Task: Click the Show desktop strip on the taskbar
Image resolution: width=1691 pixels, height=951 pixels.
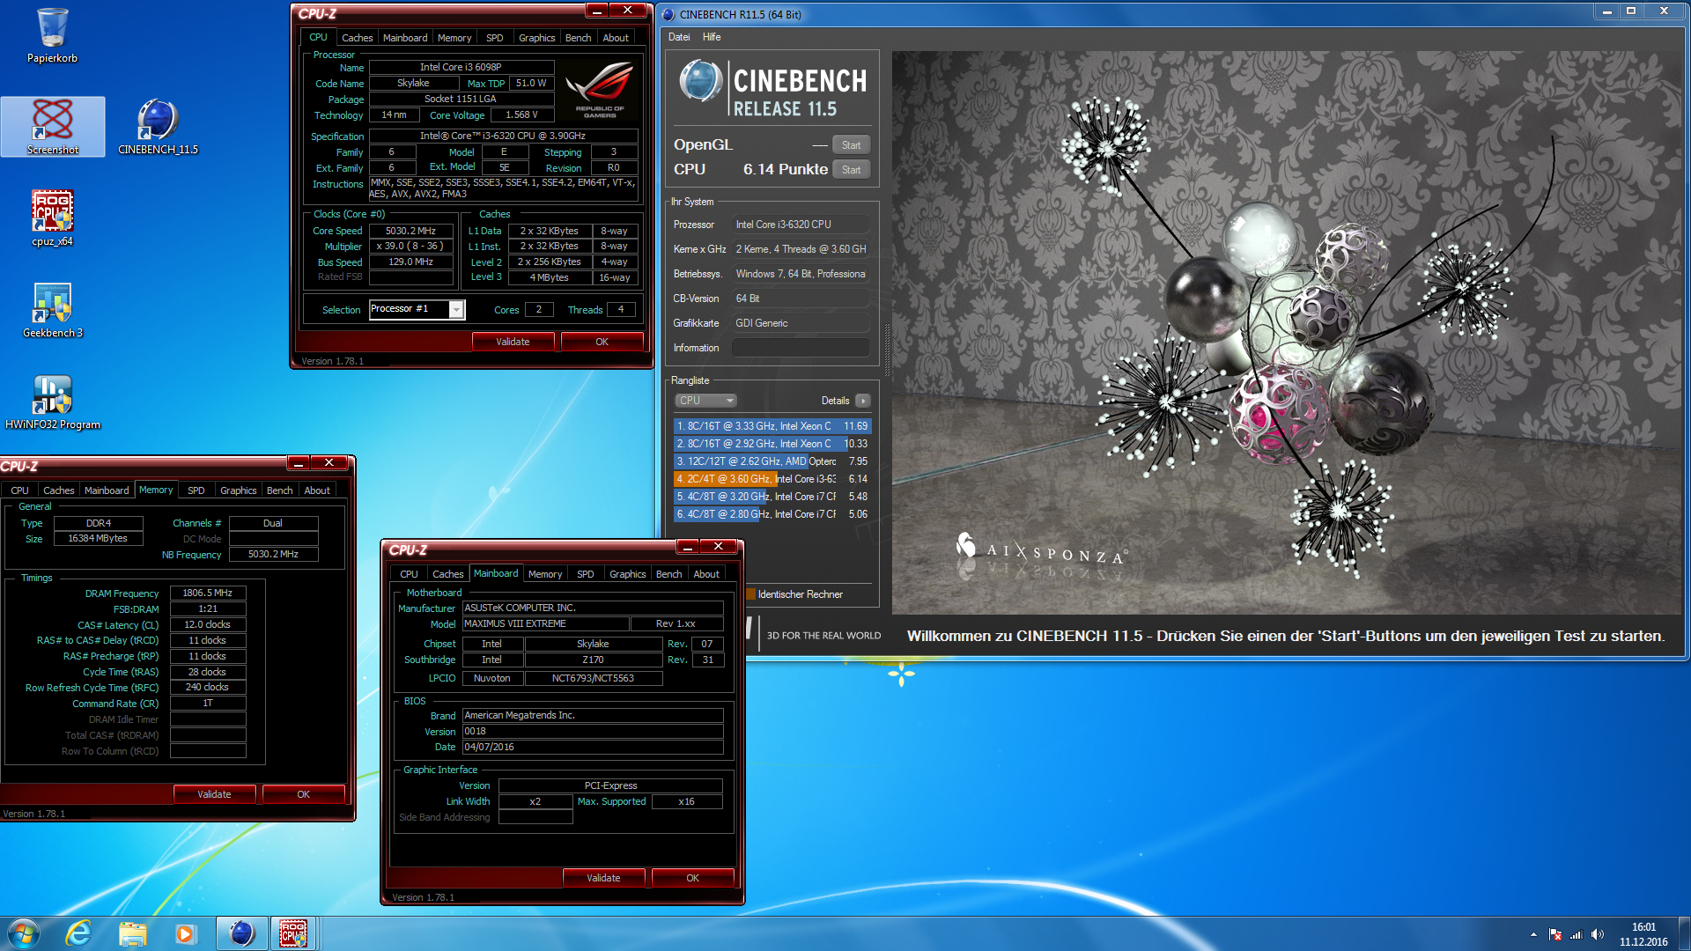Action: point(1684,933)
